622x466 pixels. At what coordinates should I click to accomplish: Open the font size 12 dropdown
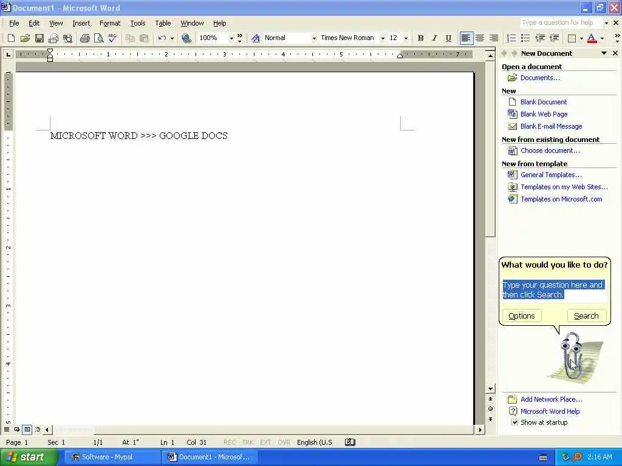(x=406, y=38)
